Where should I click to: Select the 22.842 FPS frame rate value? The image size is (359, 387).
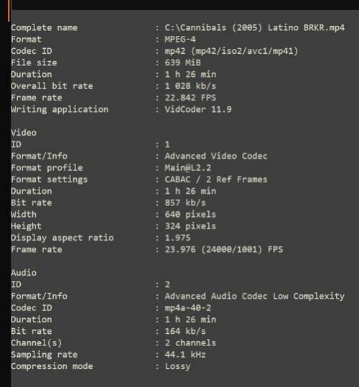pos(190,98)
